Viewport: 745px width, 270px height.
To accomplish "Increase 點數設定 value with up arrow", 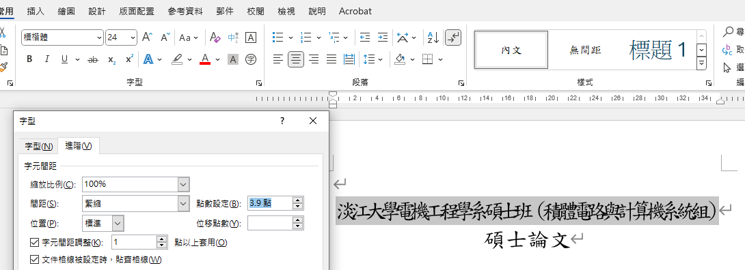I will point(298,200).
